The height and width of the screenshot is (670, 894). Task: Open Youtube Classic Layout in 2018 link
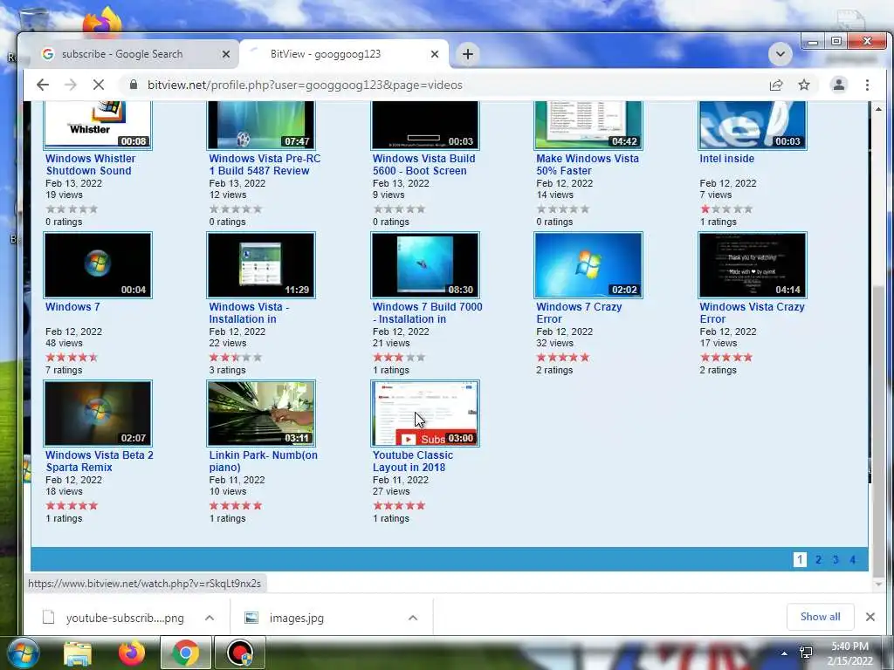tap(413, 461)
